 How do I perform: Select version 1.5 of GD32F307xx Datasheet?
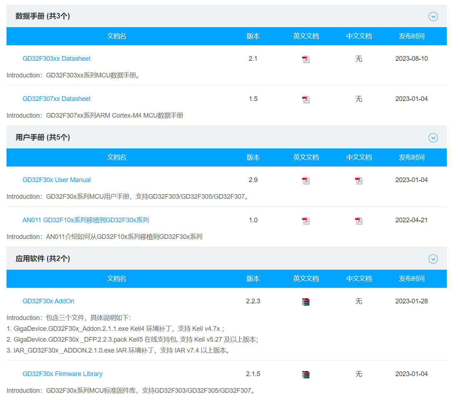pos(253,99)
